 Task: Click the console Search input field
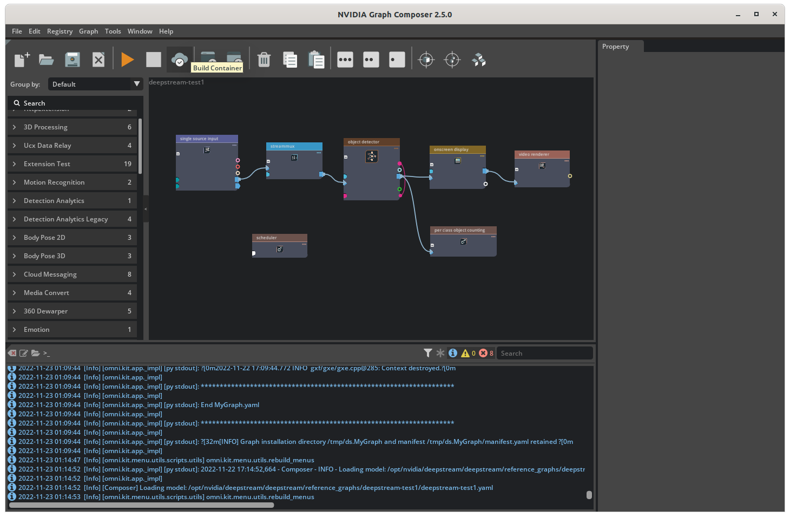(x=544, y=353)
